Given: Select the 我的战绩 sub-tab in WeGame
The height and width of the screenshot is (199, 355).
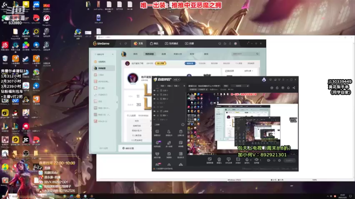Looking at the screenshot, I should click(x=150, y=54).
